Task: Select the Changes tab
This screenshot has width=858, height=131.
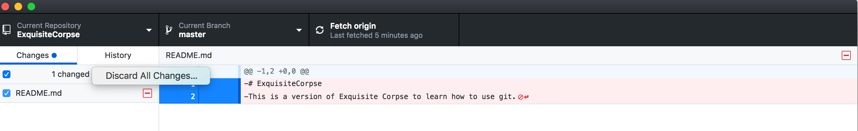Action: (38, 55)
